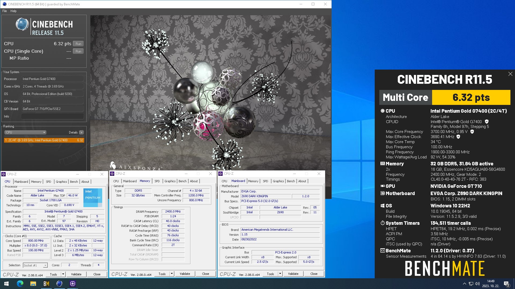Open the CPU ranking dropdown
This screenshot has height=289, width=515.
[25, 132]
